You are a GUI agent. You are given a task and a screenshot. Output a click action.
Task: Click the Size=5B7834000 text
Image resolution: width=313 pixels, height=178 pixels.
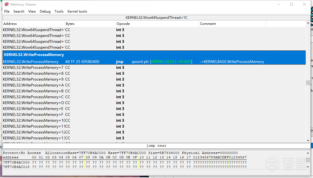pyautogui.click(x=164, y=153)
